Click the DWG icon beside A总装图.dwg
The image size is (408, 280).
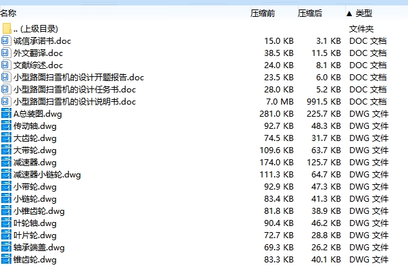pyautogui.click(x=6, y=113)
